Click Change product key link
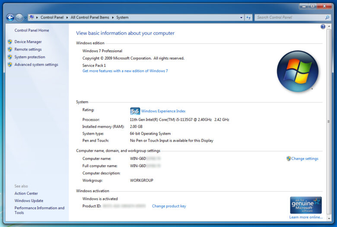 click(169, 206)
